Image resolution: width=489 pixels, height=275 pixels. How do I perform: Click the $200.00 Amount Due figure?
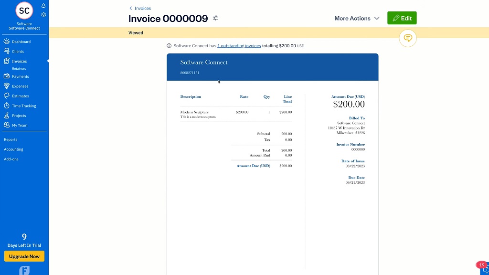(x=349, y=104)
